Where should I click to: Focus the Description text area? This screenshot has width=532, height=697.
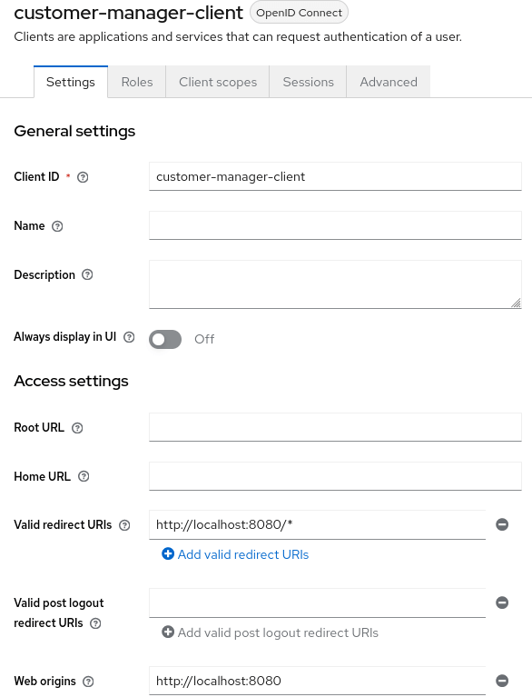tap(335, 284)
